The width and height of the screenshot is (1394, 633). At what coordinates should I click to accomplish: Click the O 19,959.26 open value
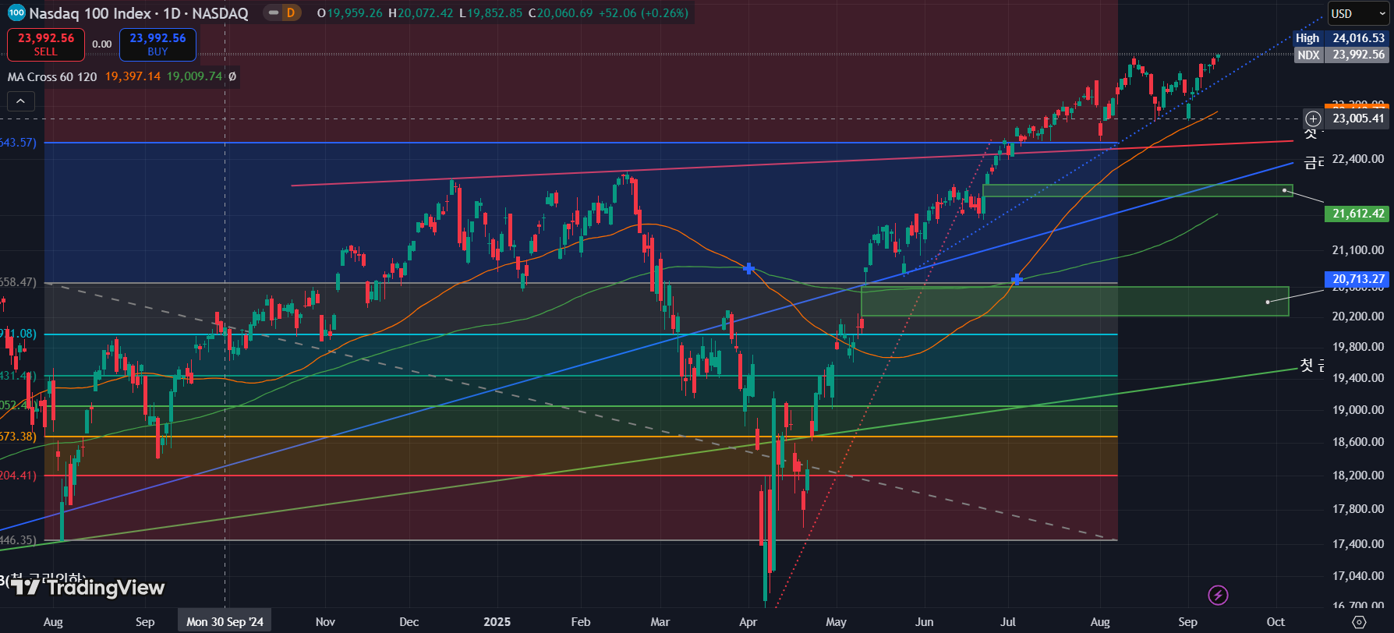pos(349,13)
